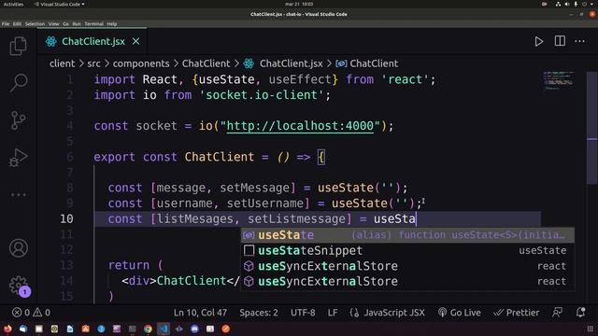Select the ChatClient.jsx editor tab

(x=92, y=41)
